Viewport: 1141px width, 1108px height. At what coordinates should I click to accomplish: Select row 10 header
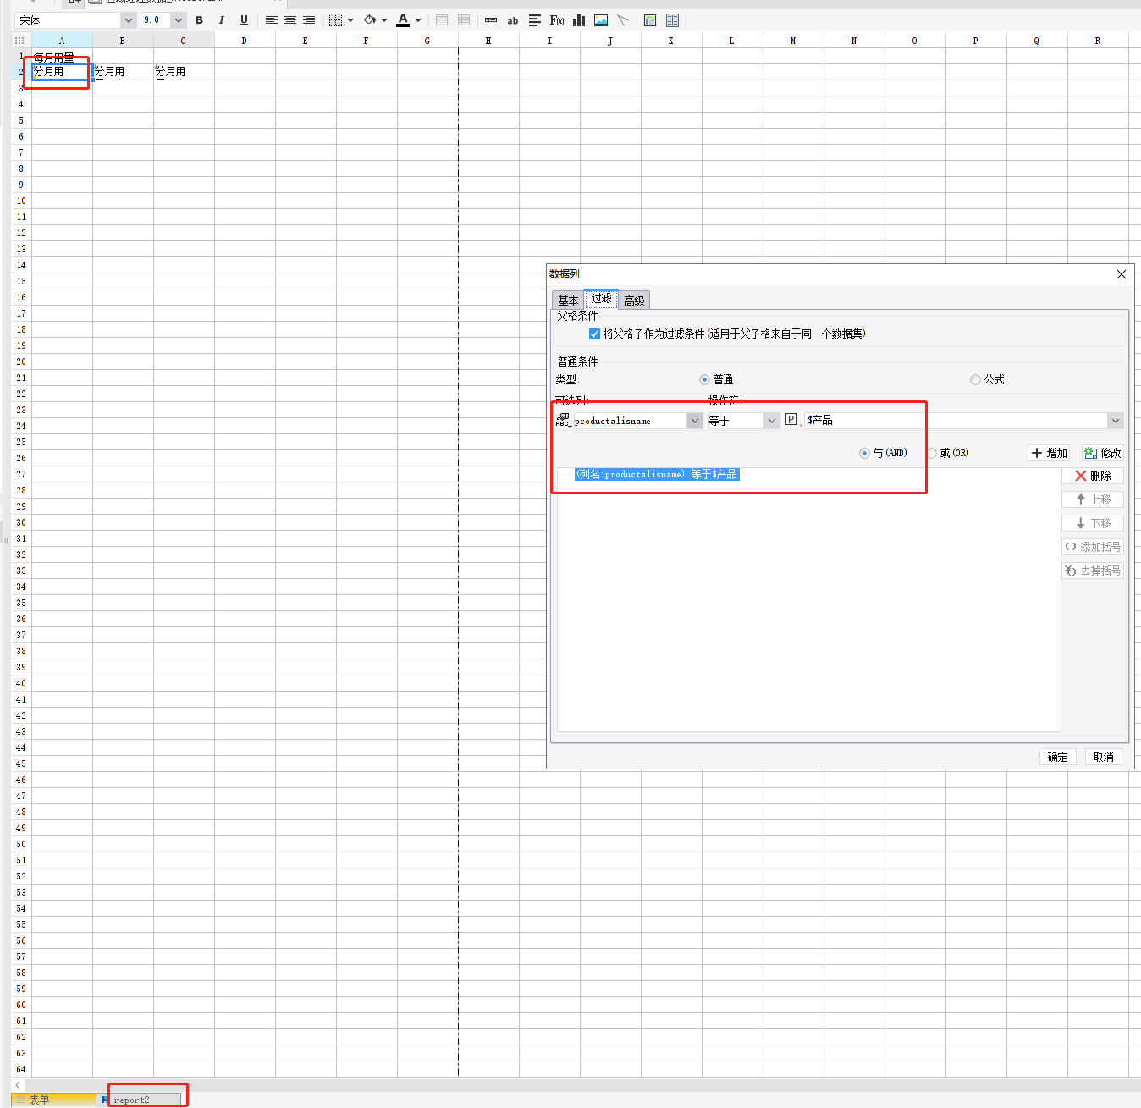click(x=21, y=201)
